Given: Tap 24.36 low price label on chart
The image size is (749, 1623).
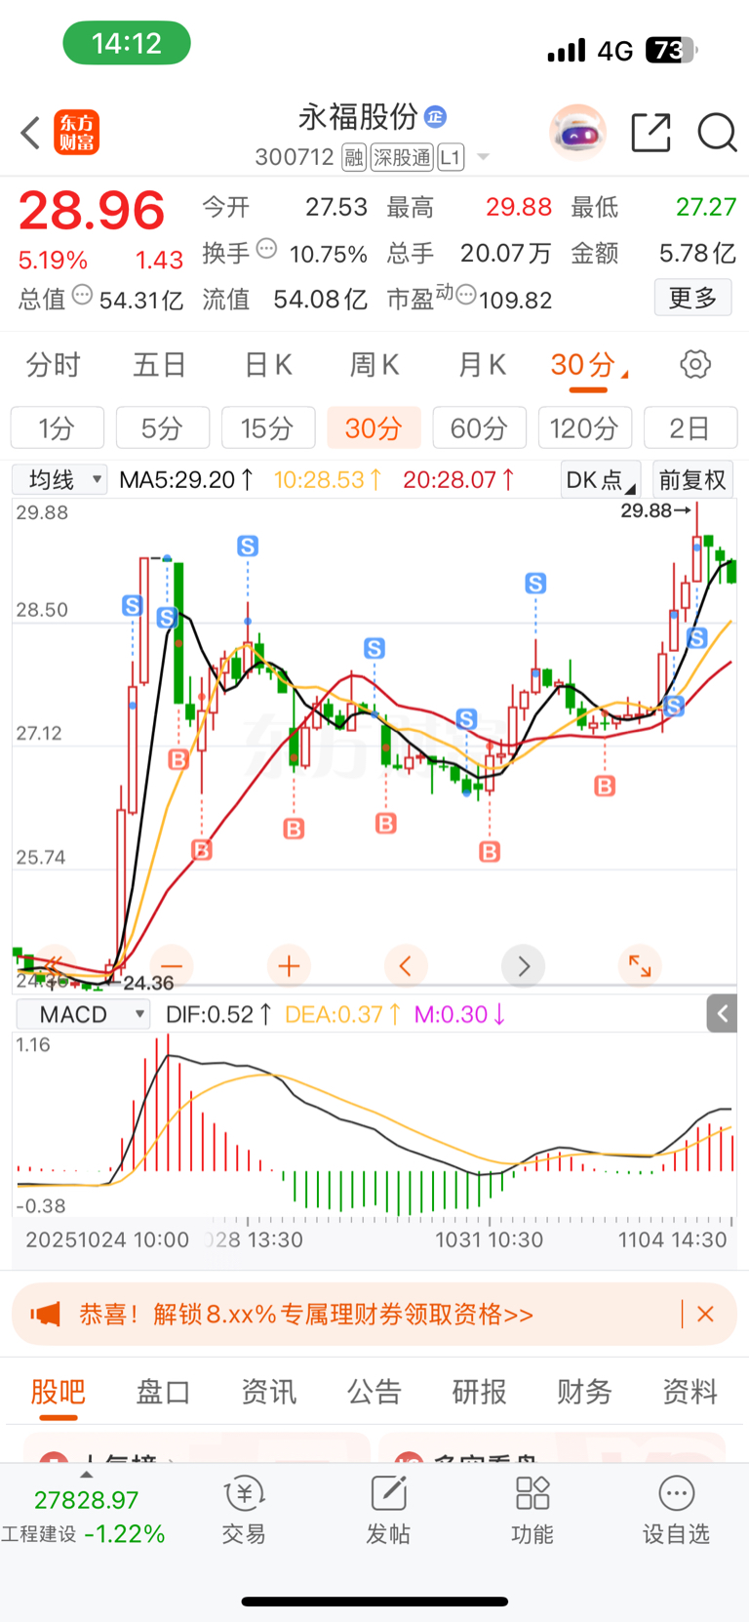Looking at the screenshot, I should pos(148,983).
